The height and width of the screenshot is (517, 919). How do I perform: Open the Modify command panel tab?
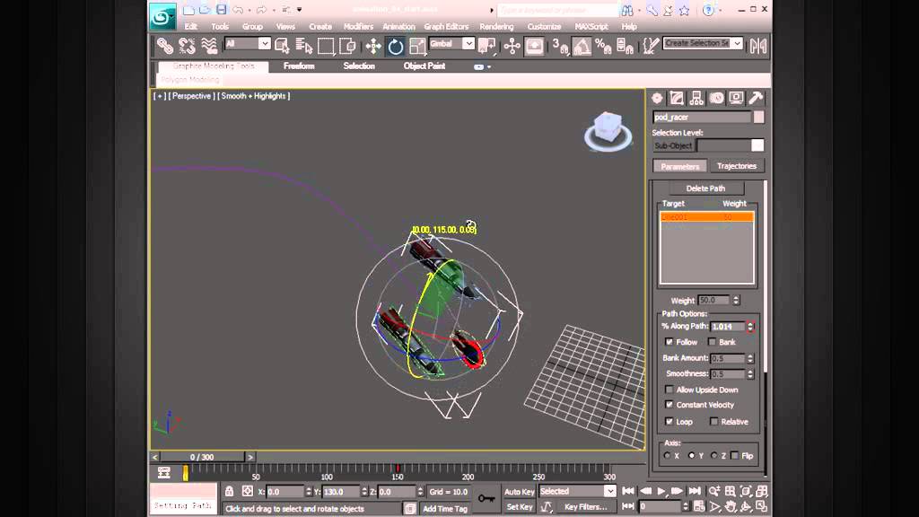point(677,98)
